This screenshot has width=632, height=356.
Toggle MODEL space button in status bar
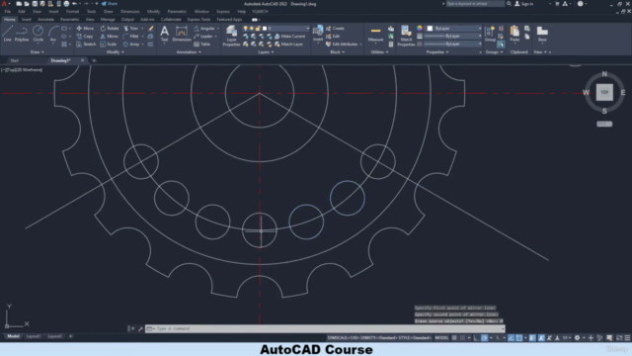441,338
